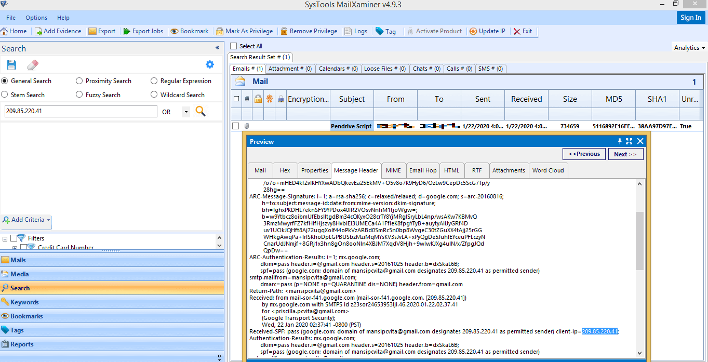This screenshot has width=708, height=362.
Task: Switch to Loose Files # (0) tab
Action: click(385, 69)
